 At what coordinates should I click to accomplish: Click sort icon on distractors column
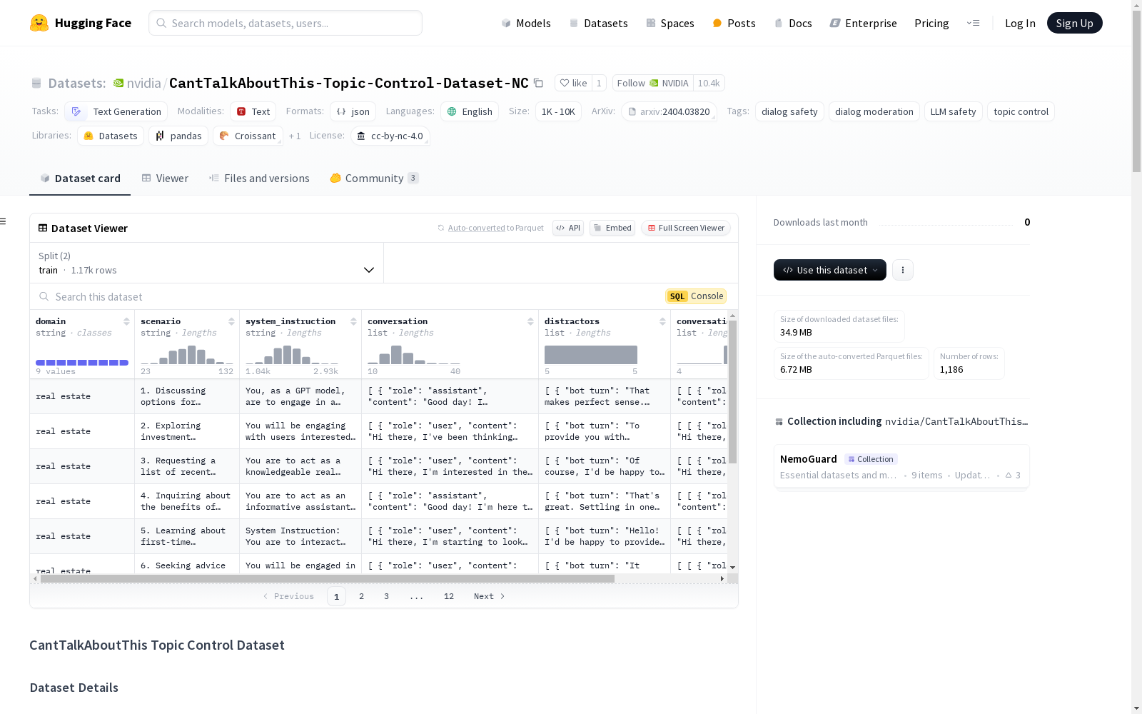[x=662, y=321]
